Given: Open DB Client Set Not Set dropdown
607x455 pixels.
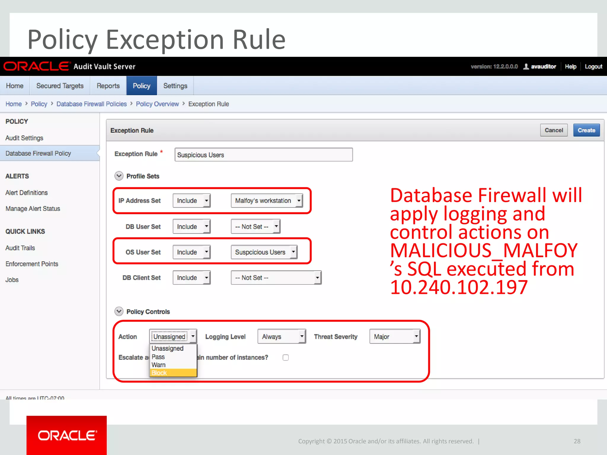Looking at the screenshot, I should (276, 278).
